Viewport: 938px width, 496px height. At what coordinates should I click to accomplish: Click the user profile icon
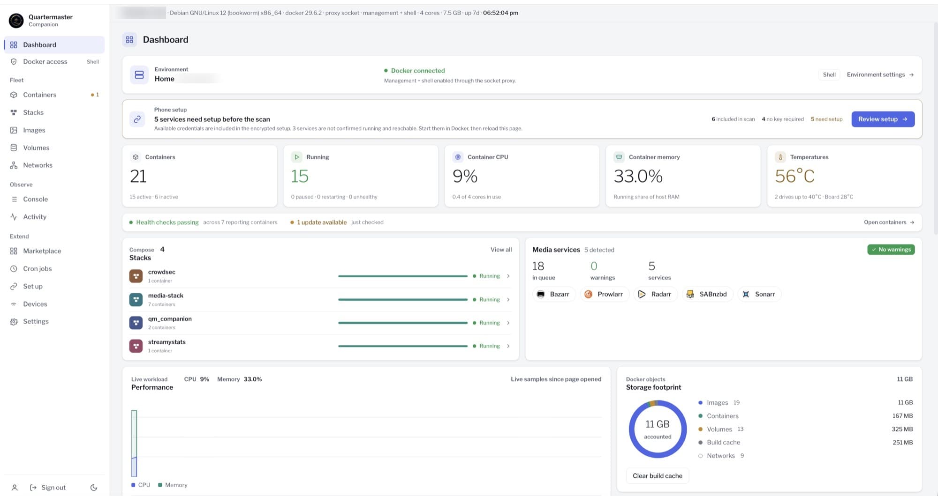(x=15, y=488)
